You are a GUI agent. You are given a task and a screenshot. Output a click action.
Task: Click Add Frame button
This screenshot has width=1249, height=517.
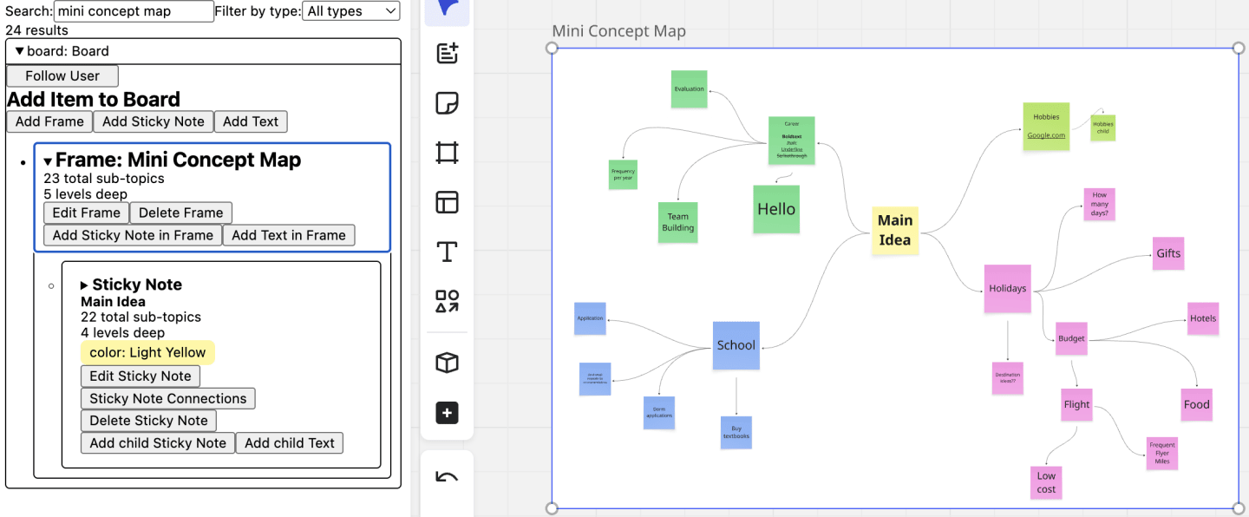[49, 121]
